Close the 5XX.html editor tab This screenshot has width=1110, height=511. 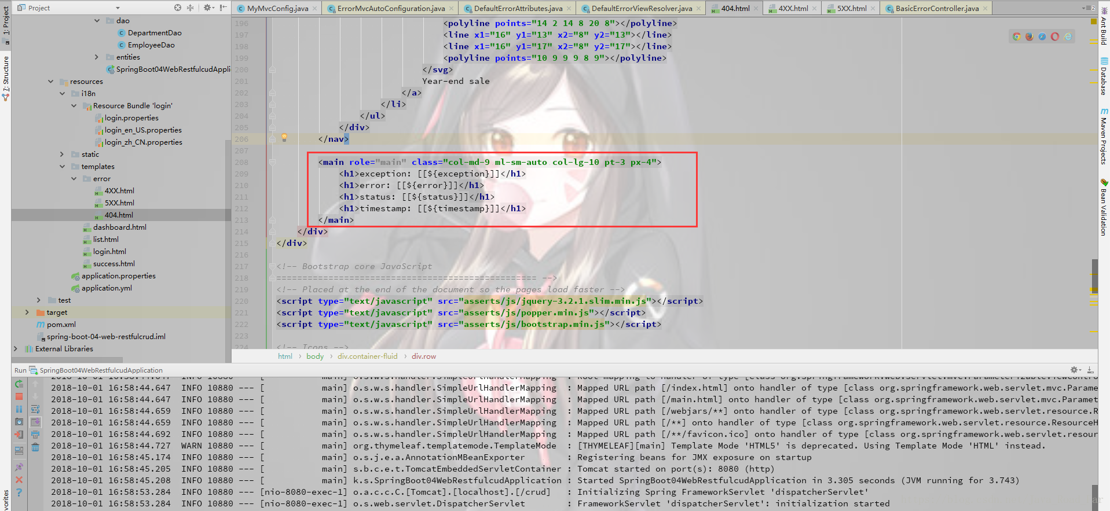click(x=873, y=8)
